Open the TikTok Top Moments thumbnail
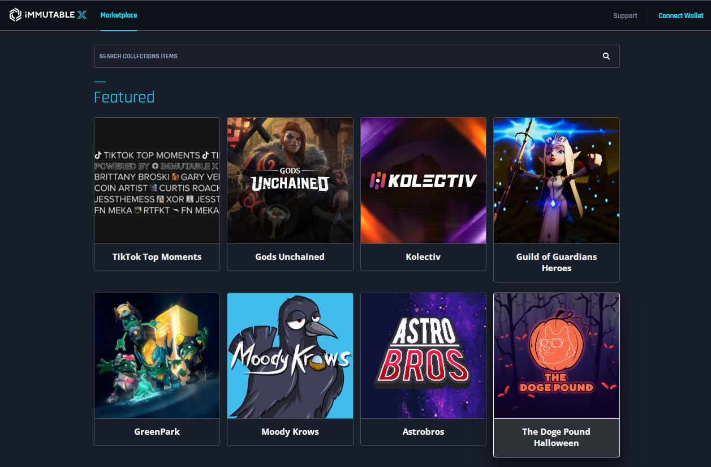Image resolution: width=711 pixels, height=467 pixels. (x=157, y=181)
